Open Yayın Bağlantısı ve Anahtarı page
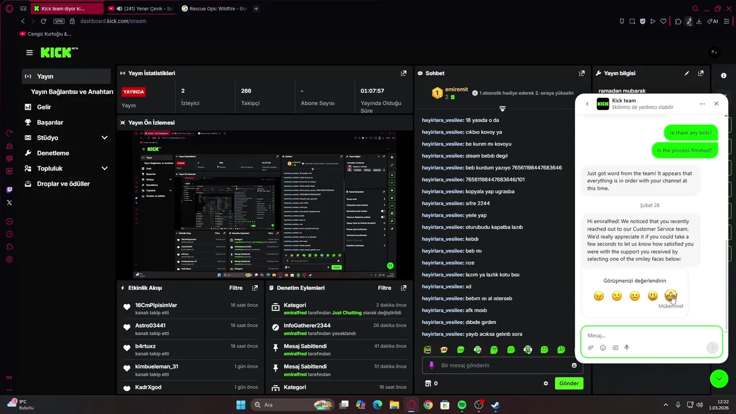736x414 pixels. click(72, 91)
